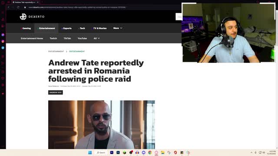Screen dimensions: 278x156
Task: Select the Esports nav item
Action: [x=67, y=28]
